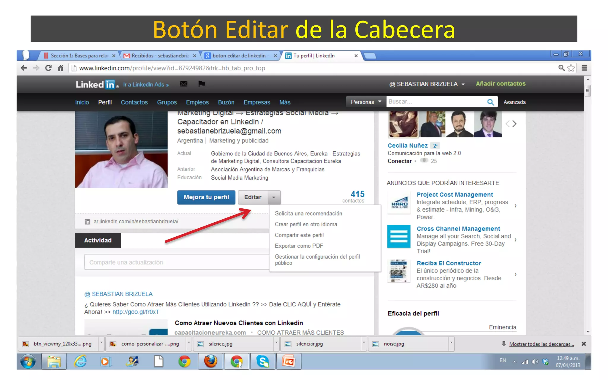This screenshot has height=380, width=608.
Task: Open Cross Channel Management ad title
Action: (x=458, y=229)
